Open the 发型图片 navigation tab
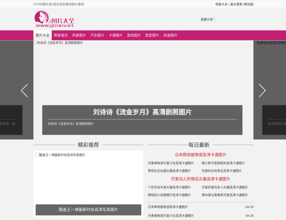Screen dimensions: 286x220 152,35
